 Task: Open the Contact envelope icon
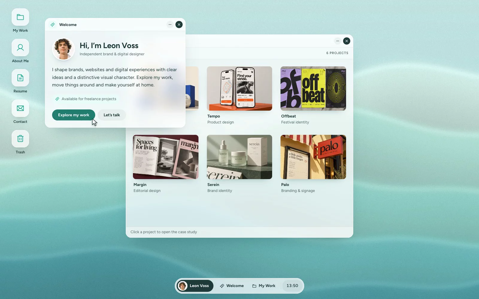(x=20, y=108)
